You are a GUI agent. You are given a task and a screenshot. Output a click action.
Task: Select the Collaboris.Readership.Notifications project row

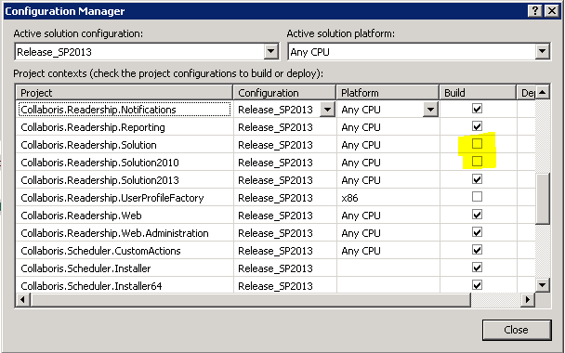click(x=125, y=110)
